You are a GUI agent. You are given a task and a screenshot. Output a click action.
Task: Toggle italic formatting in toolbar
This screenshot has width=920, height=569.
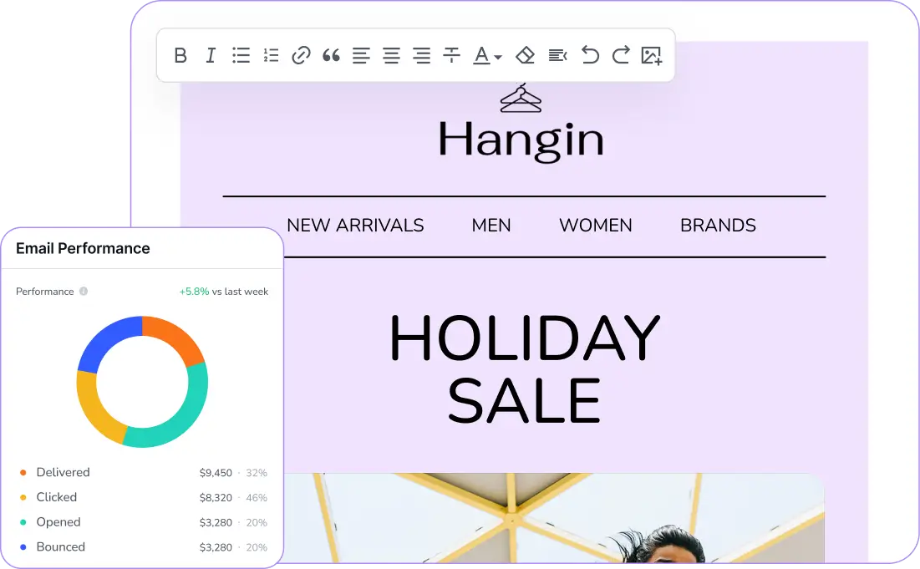pos(211,55)
